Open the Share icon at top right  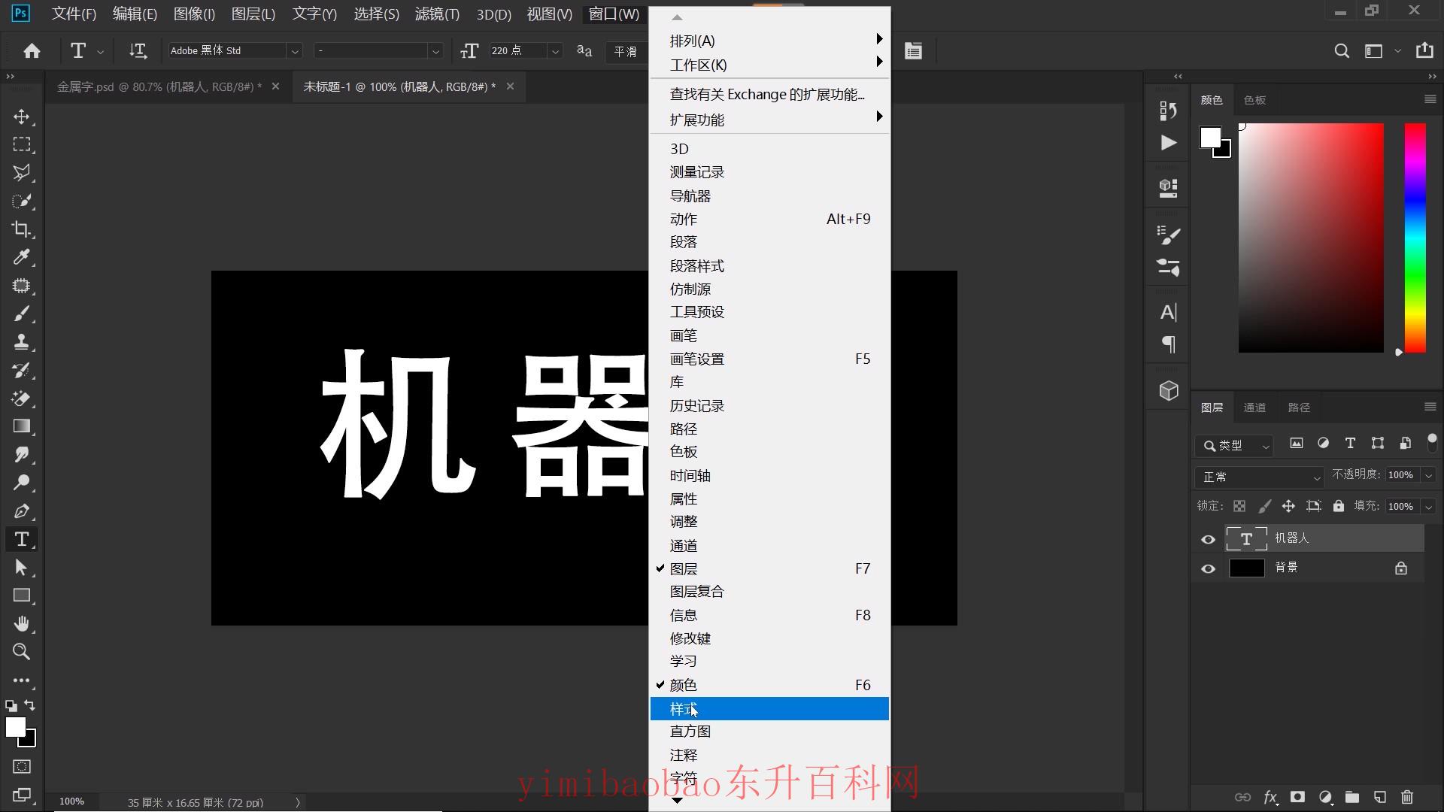(x=1424, y=50)
